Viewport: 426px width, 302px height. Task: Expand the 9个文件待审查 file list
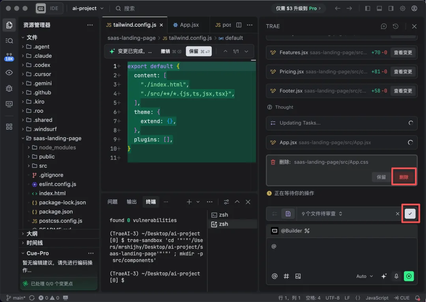coord(322,214)
